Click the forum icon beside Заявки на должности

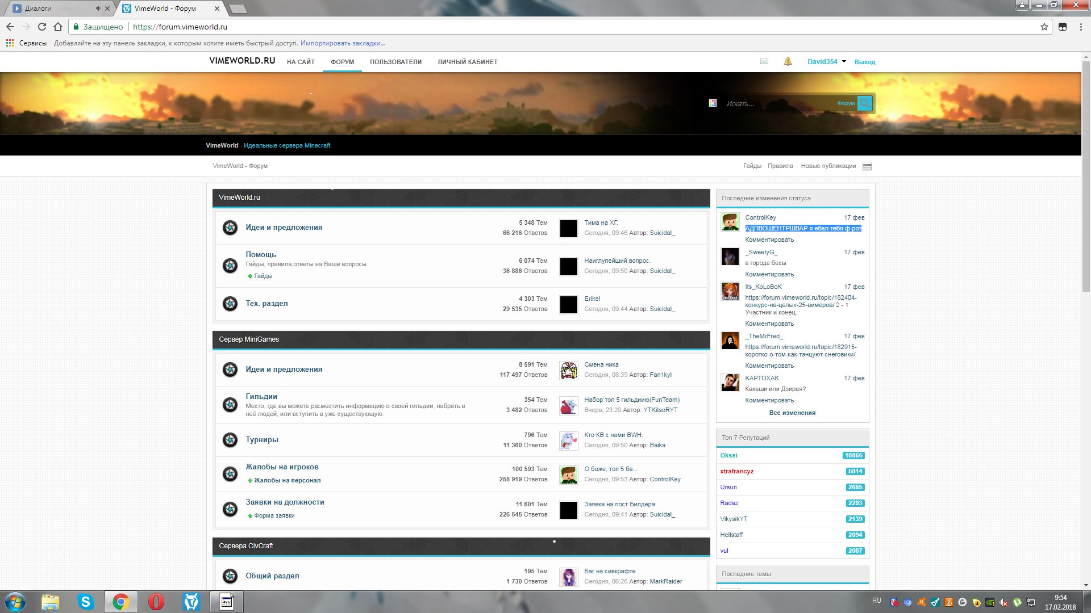[x=230, y=509]
